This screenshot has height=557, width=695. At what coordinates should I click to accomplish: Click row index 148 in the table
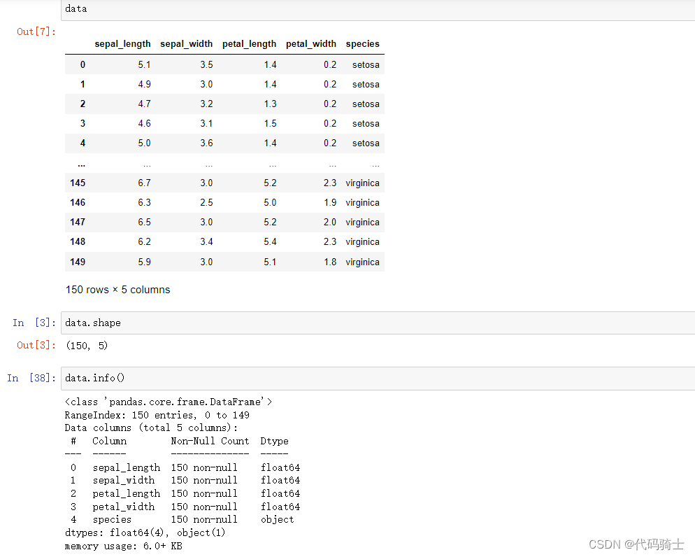coord(78,241)
